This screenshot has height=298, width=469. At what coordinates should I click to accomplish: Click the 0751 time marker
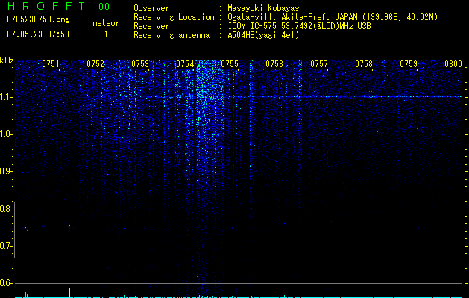(x=51, y=64)
